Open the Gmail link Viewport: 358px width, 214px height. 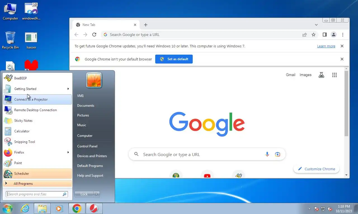click(x=291, y=75)
